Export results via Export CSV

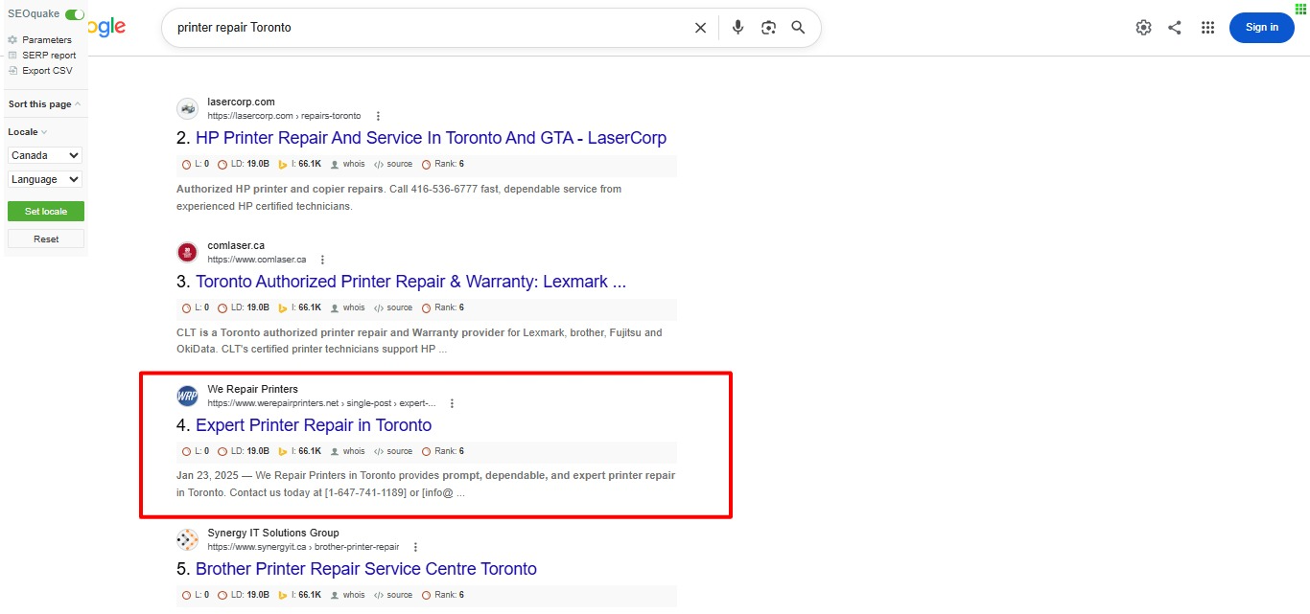click(39, 71)
